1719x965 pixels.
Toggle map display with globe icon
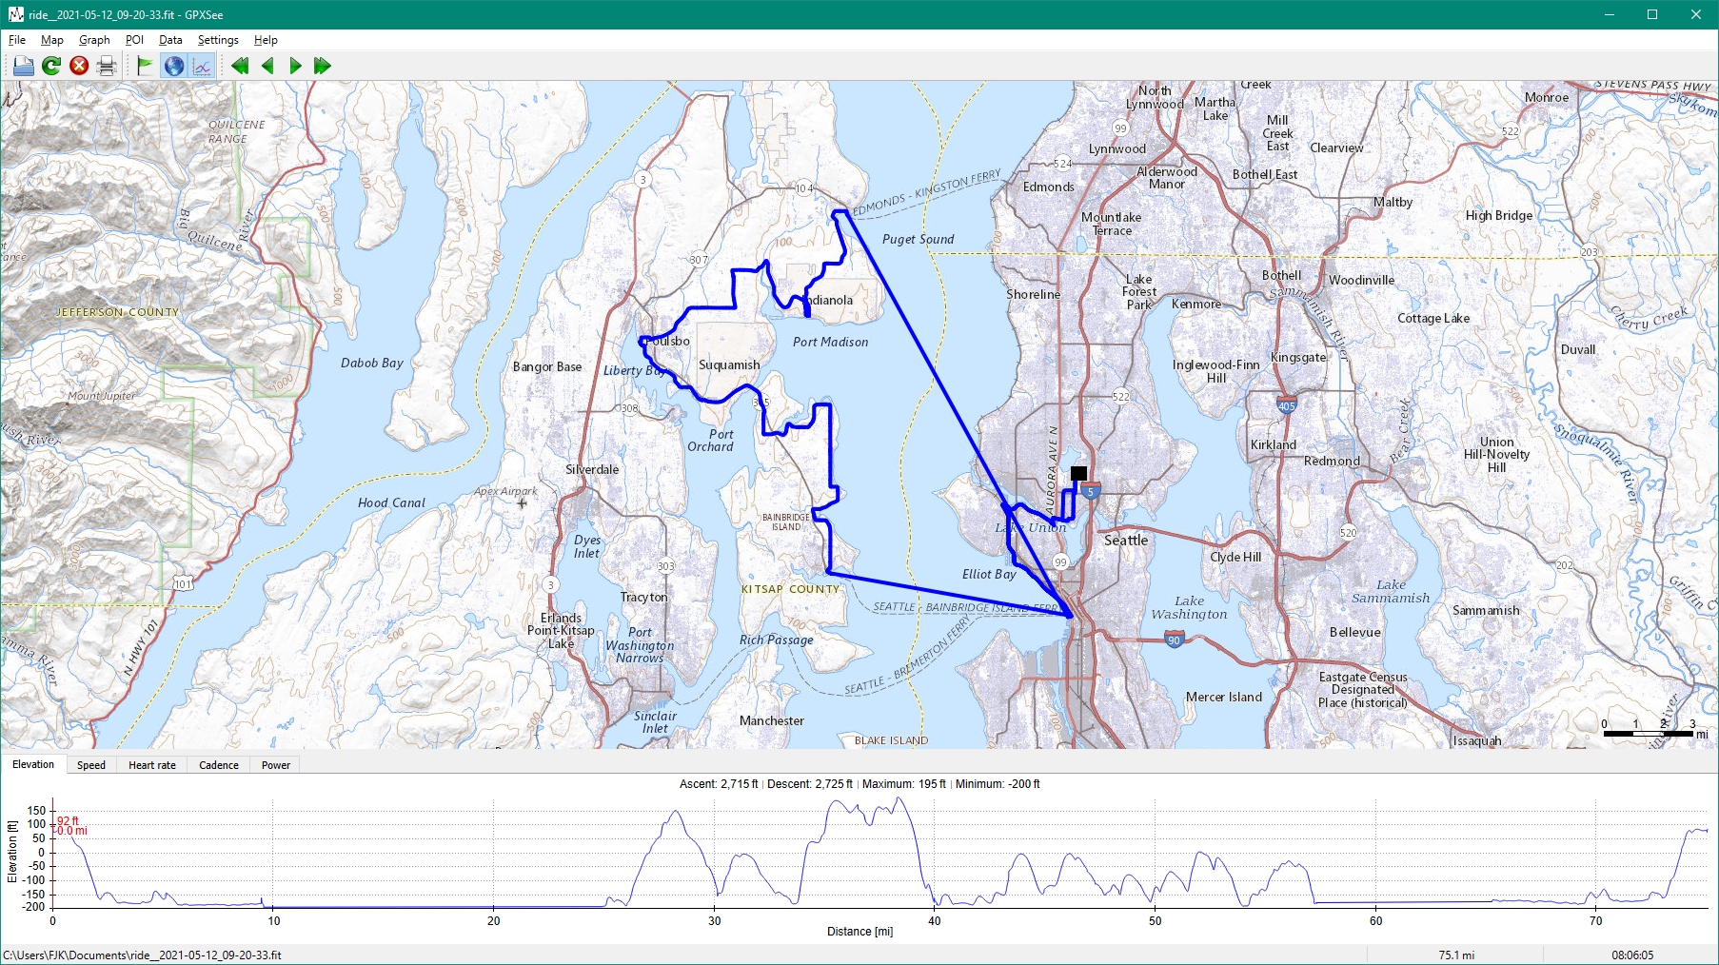pyautogui.click(x=173, y=66)
